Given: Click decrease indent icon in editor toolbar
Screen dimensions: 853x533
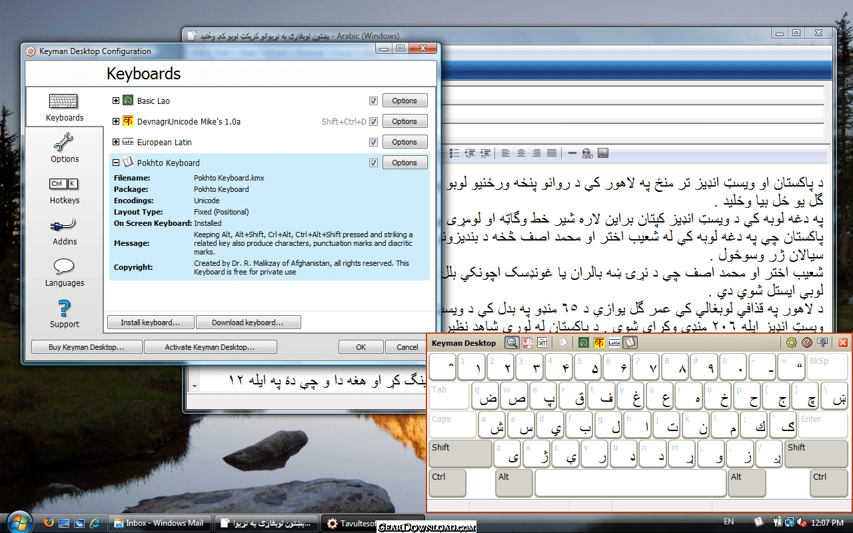Looking at the screenshot, I should click(471, 153).
